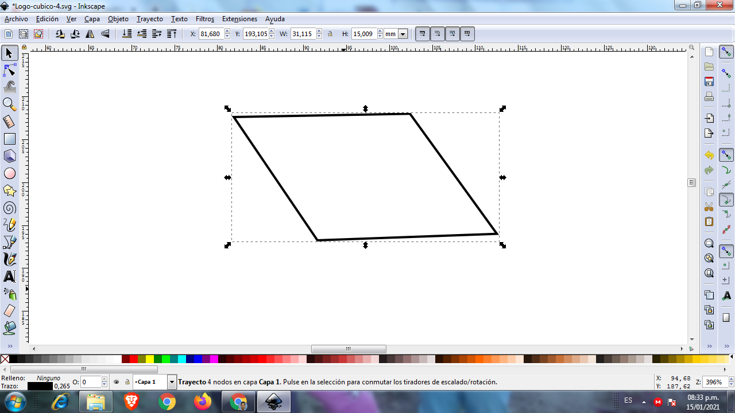Screen dimensions: 735x413
Task: Click the Cut scissors icon
Action: pyautogui.click(x=709, y=206)
